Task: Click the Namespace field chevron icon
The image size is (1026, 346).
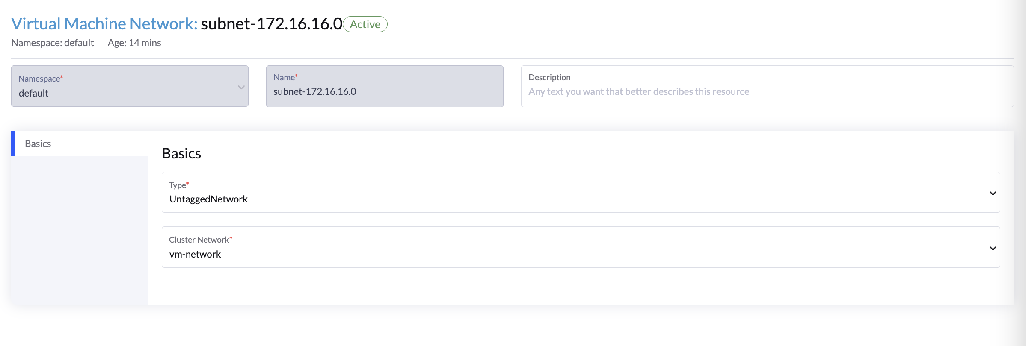Action: click(x=241, y=87)
